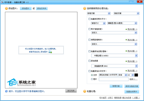This screenshot has height=101, width=144.
Task: Enable 添加场景 checkbox
Action: pyautogui.click(x=90, y=61)
